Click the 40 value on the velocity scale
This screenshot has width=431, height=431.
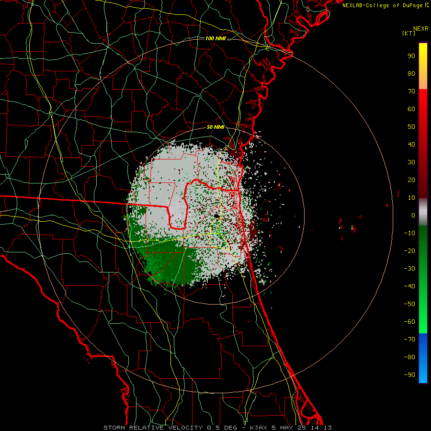411,145
